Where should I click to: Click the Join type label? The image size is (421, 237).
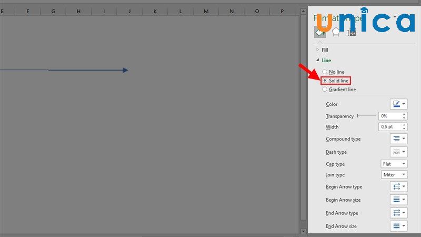pyautogui.click(x=335, y=175)
